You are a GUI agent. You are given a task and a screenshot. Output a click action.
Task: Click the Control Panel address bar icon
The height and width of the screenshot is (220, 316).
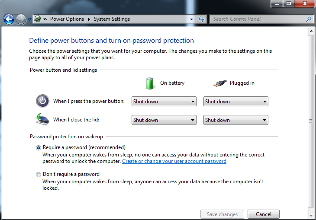38,19
